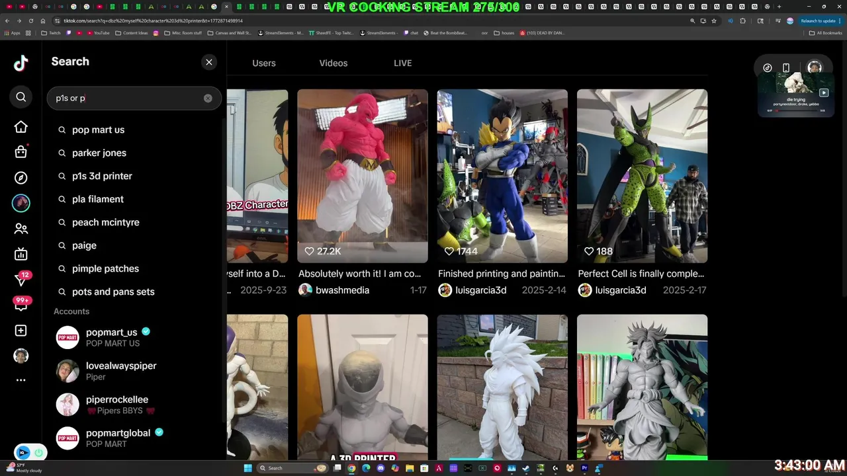847x476 pixels.
Task: Click the phone icon in the top-right widget
Action: (x=786, y=67)
